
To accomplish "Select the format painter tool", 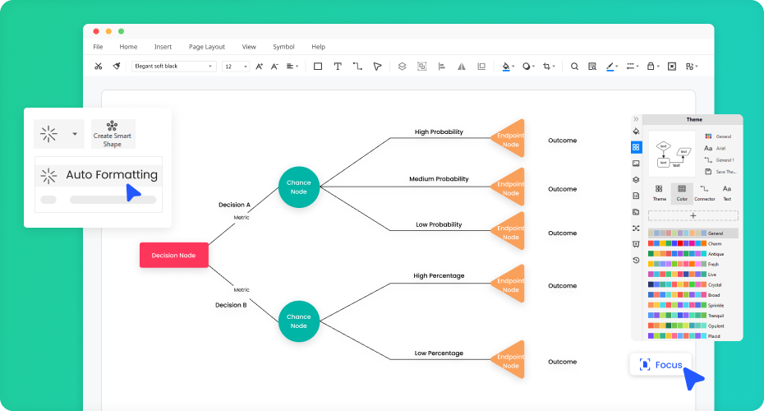I will pyautogui.click(x=117, y=66).
